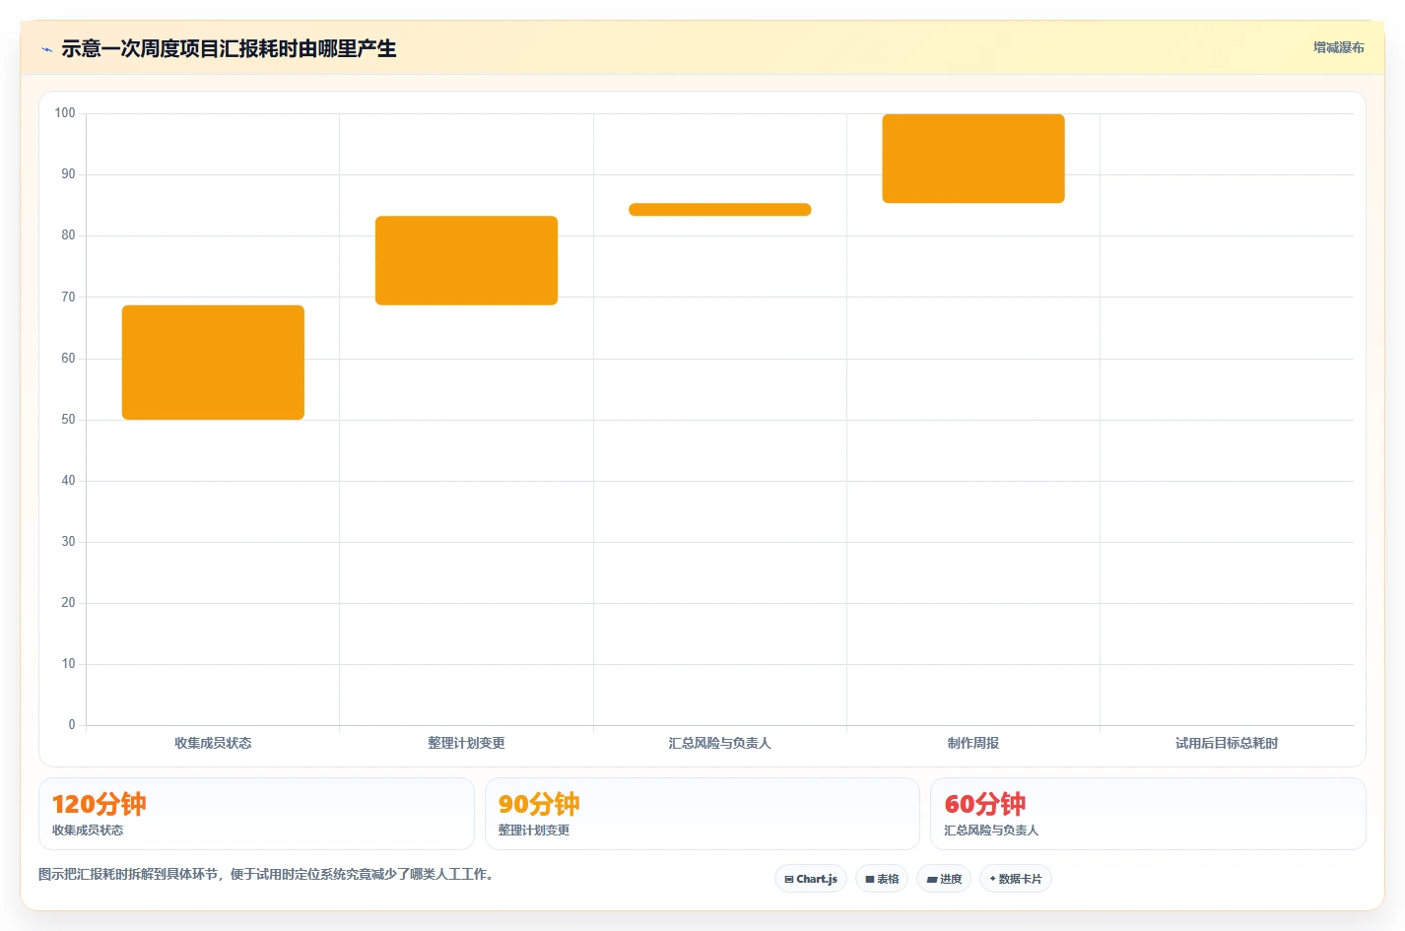Click the chart title 示意一次周度项目汇报耗时由哪里产生

click(229, 48)
